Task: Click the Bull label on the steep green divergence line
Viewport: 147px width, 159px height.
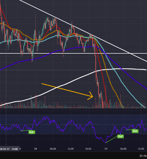Action: coord(121,136)
